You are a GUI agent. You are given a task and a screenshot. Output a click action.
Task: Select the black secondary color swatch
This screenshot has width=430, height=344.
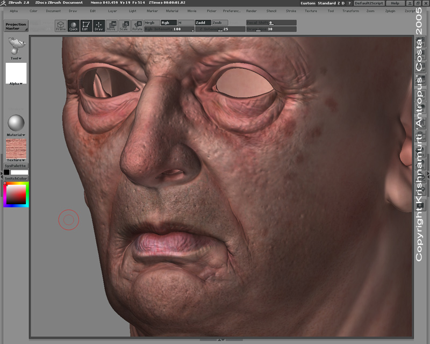pos(6,172)
